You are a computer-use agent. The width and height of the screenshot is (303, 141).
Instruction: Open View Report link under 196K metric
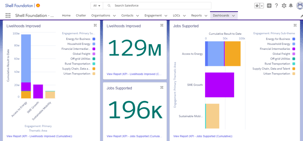click(134, 136)
